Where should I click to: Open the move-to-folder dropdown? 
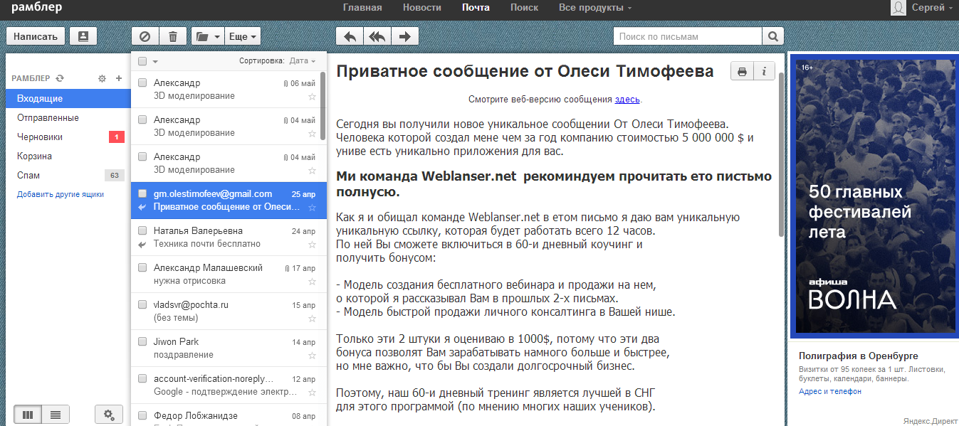207,36
